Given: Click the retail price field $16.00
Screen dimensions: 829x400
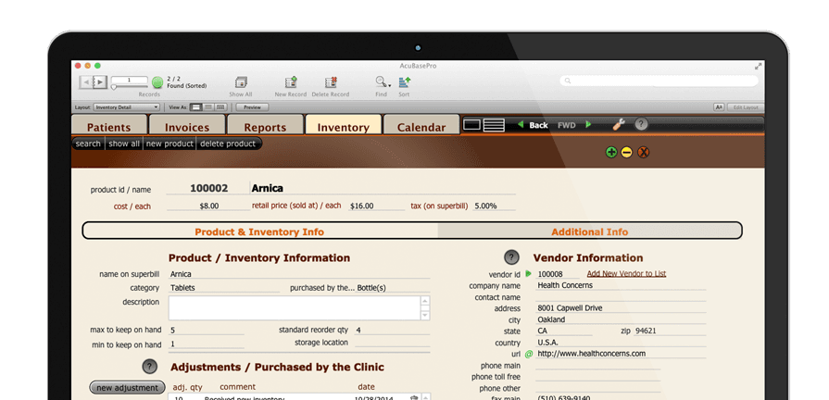Looking at the screenshot, I should point(376,206).
